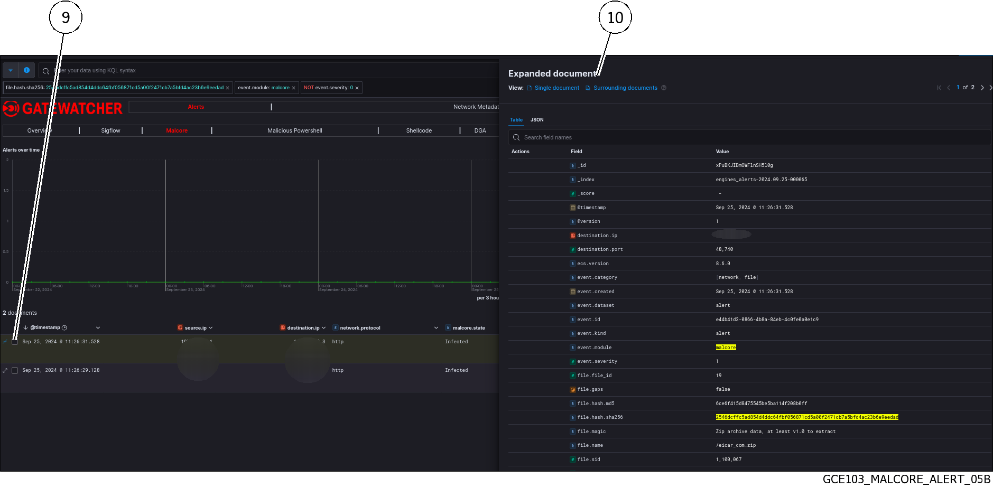The width and height of the screenshot is (993, 488).
Task: Switch to the JSON tab
Action: 537,120
